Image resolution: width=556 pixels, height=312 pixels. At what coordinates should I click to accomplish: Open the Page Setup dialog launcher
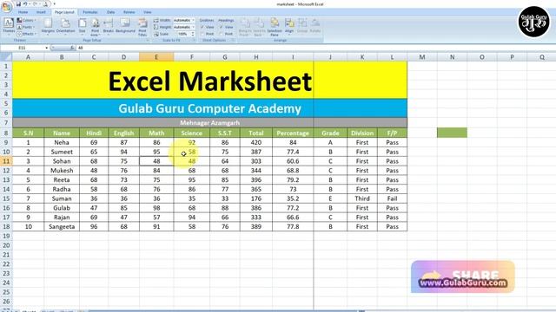[x=148, y=41]
